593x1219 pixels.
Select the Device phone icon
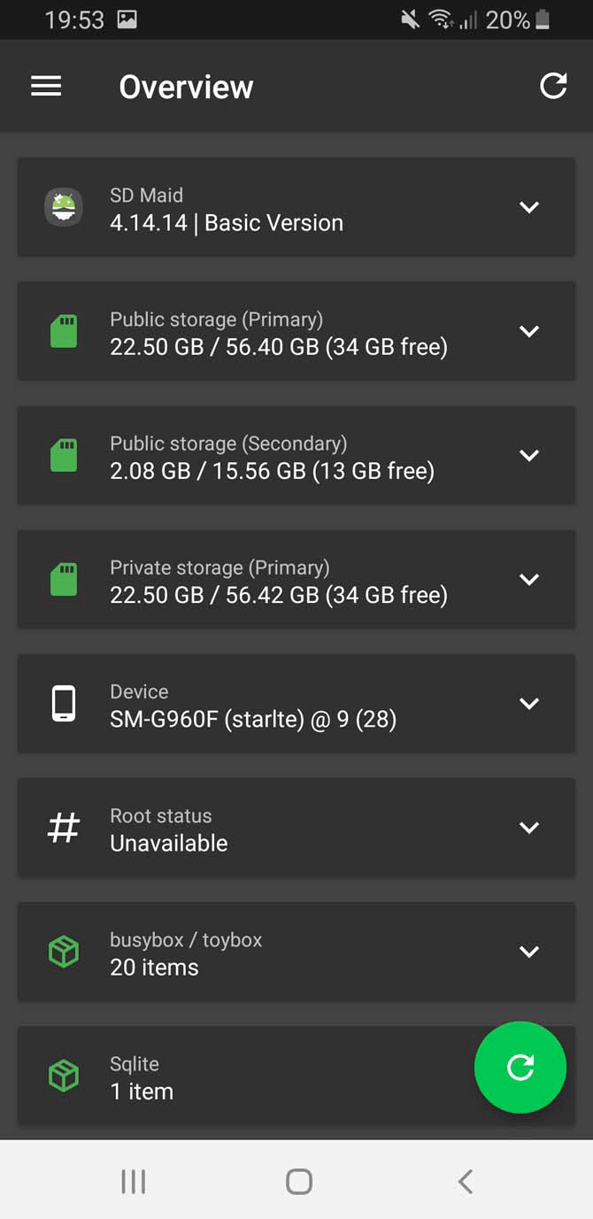click(63, 704)
